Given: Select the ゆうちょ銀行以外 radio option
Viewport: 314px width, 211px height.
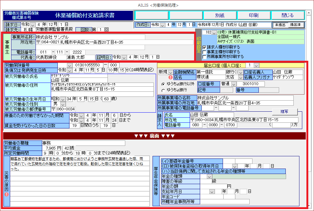Looking at the screenshot, I should coord(163,84).
